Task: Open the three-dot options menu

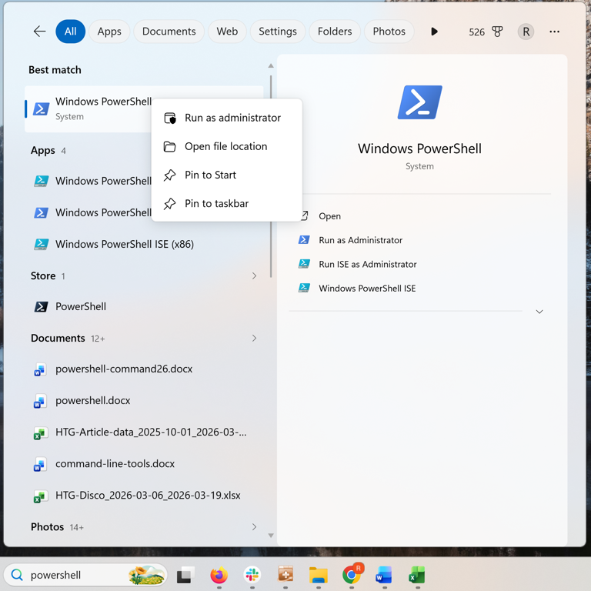Action: (x=554, y=32)
